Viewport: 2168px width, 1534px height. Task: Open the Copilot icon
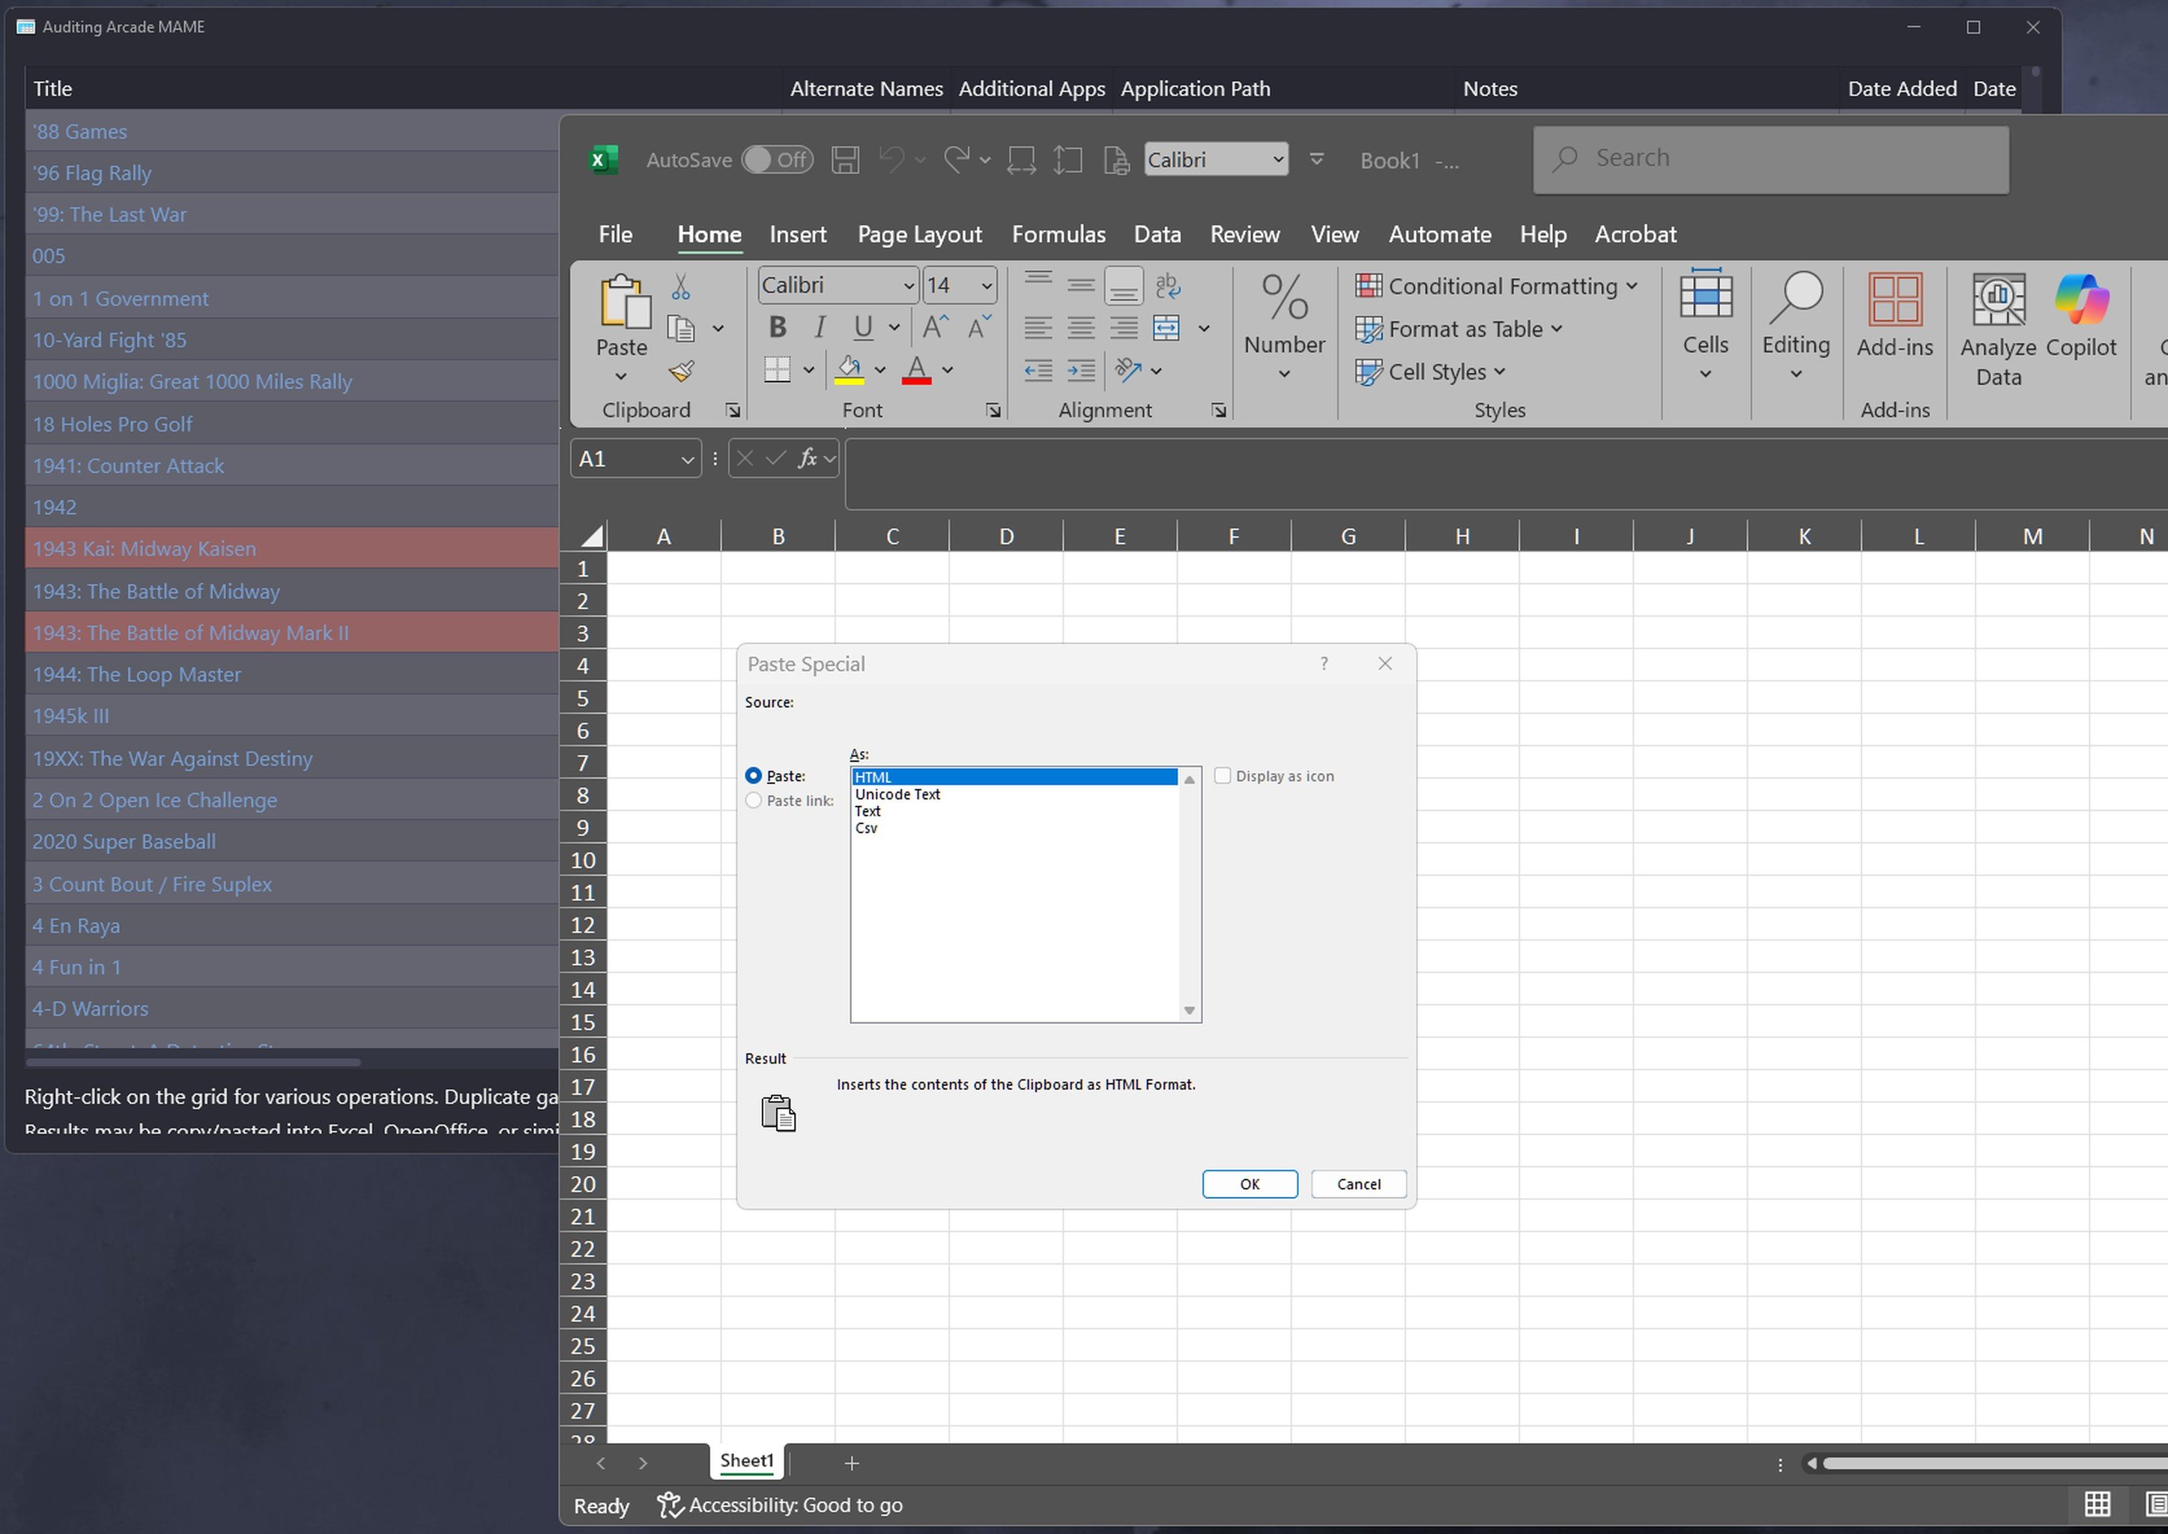pos(2082,300)
